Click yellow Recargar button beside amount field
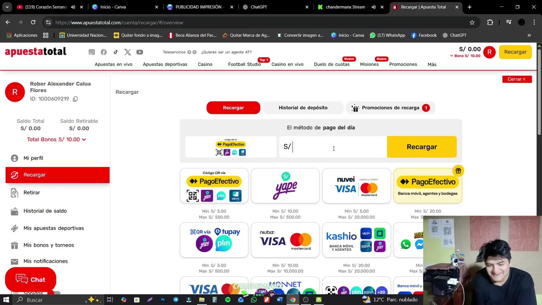 point(422,147)
